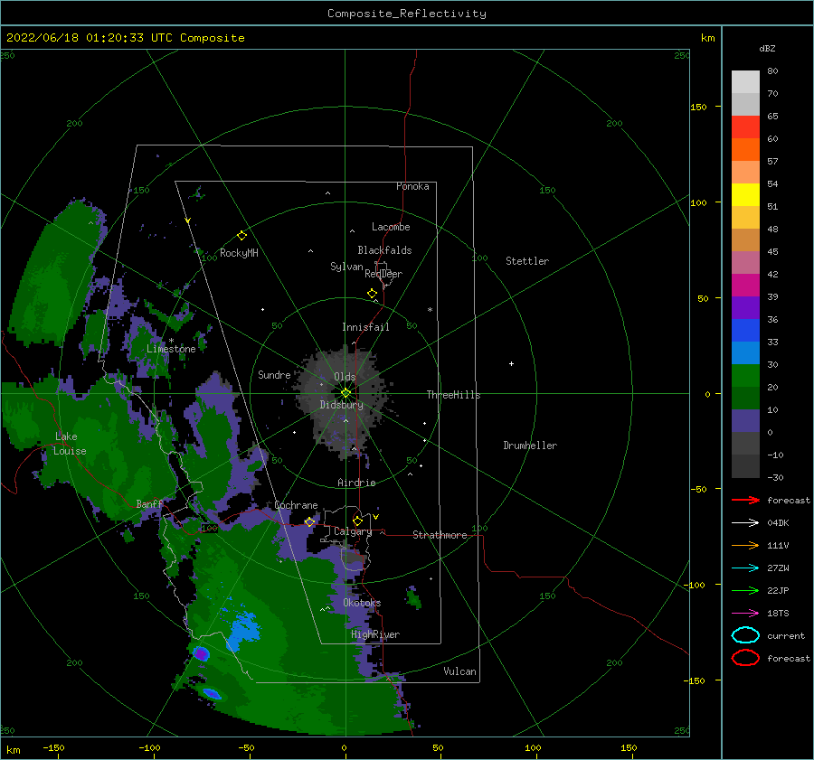Click the yellow 51-54 dBZ swatch
Viewport: 814px width, 760px height.
pos(745,195)
